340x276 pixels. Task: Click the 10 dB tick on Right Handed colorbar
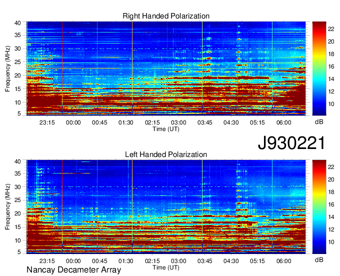(x=331, y=104)
